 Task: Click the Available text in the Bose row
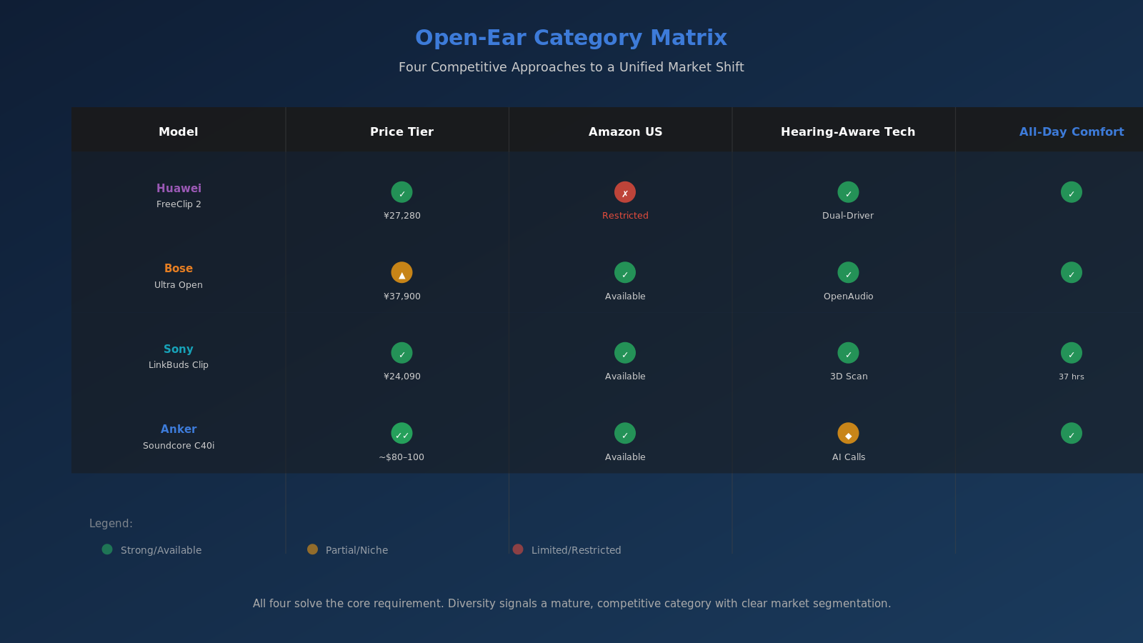[625, 296]
